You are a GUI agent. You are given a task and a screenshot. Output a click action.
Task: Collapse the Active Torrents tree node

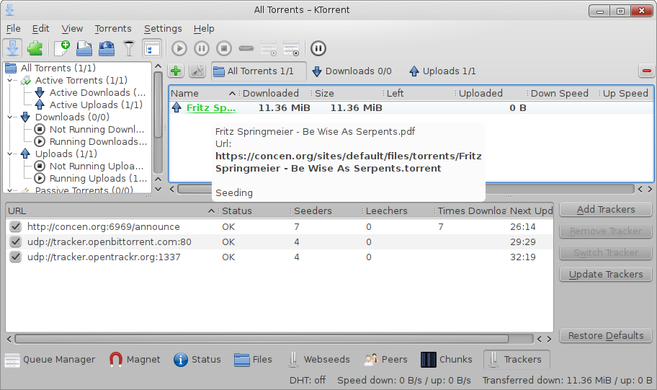point(9,80)
